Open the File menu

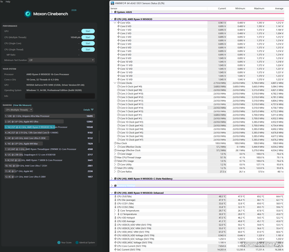[1, 2]
